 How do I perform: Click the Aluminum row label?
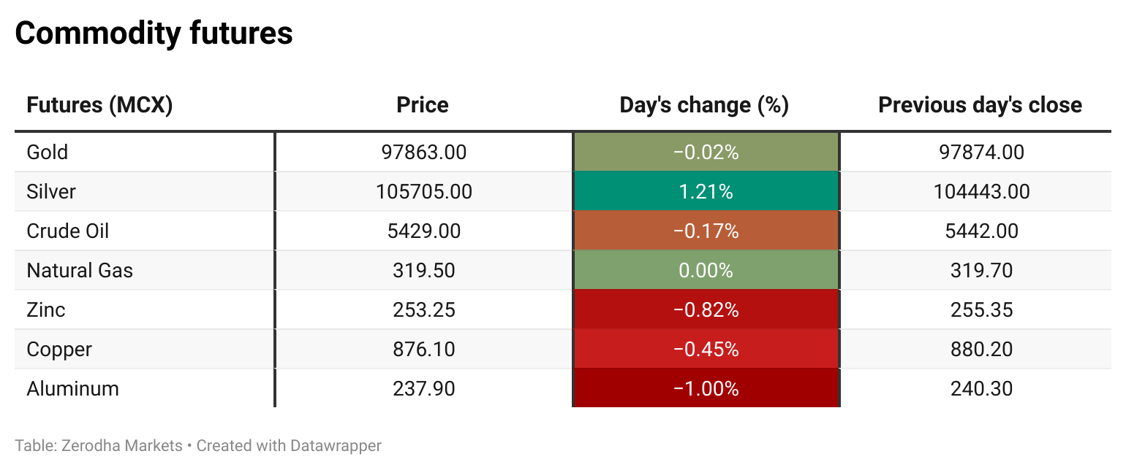point(72,388)
